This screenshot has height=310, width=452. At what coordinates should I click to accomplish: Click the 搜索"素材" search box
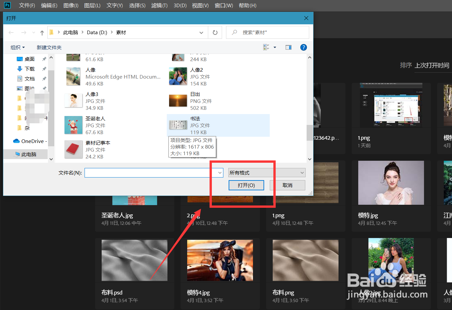267,33
